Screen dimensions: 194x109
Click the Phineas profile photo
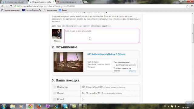(x=57, y=34)
